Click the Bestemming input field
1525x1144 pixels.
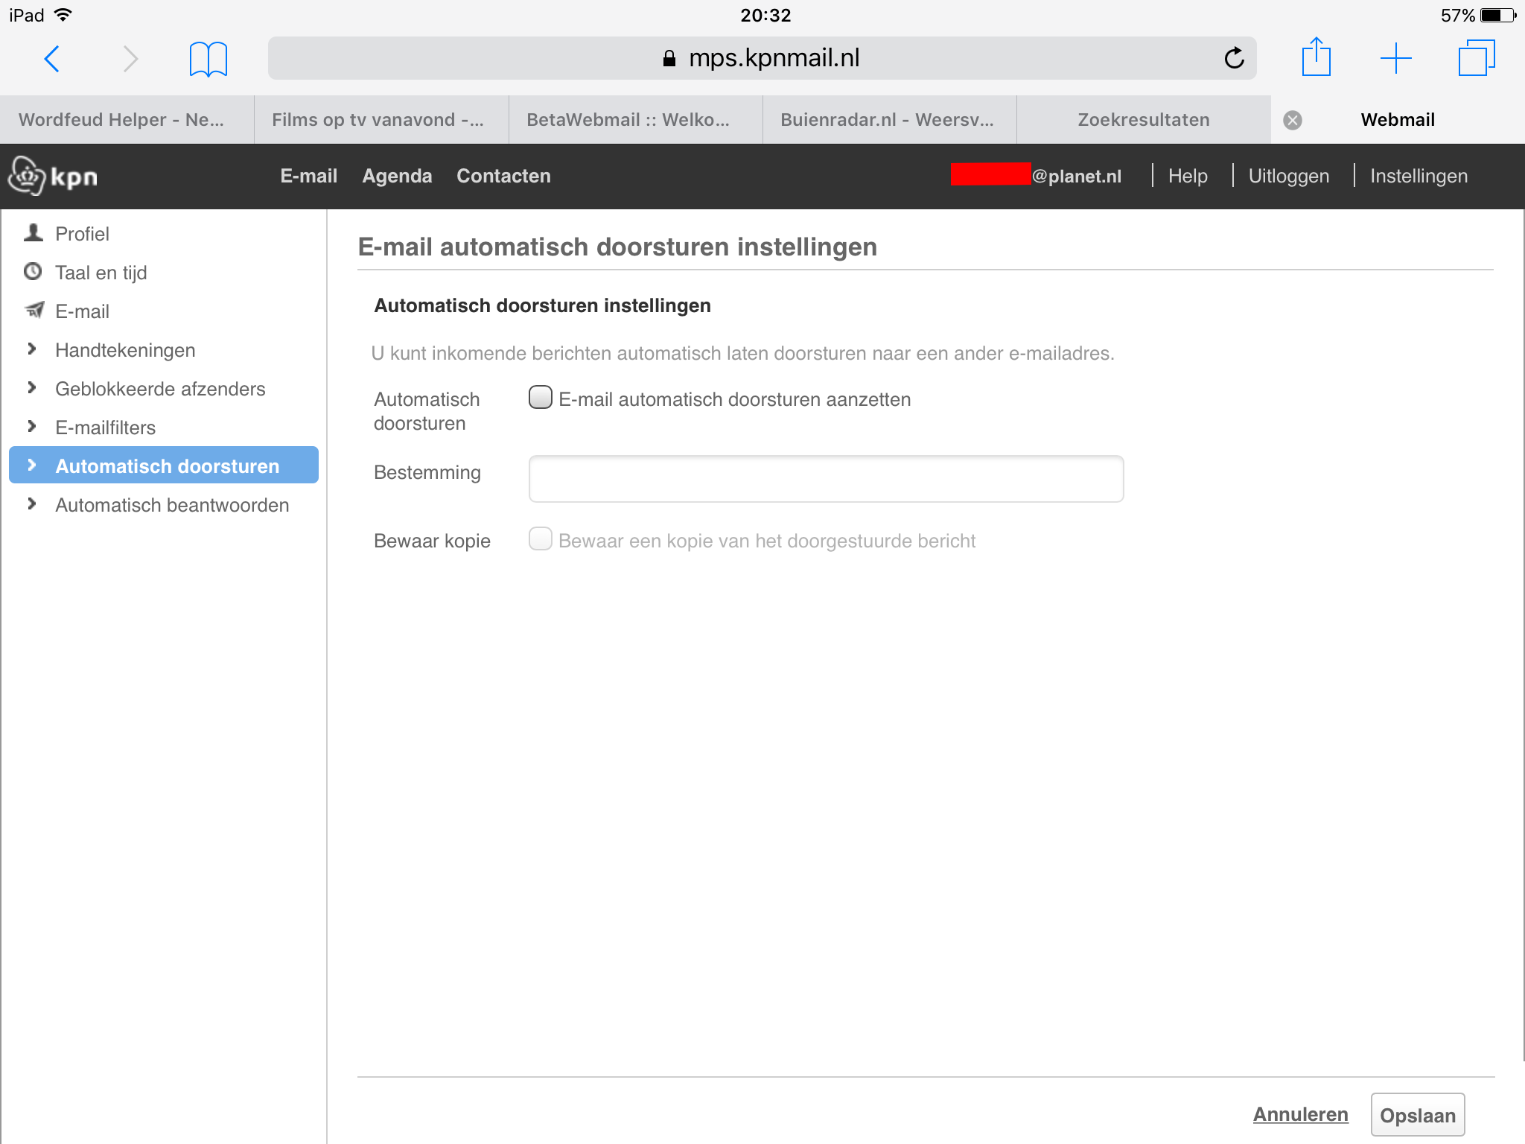point(825,479)
